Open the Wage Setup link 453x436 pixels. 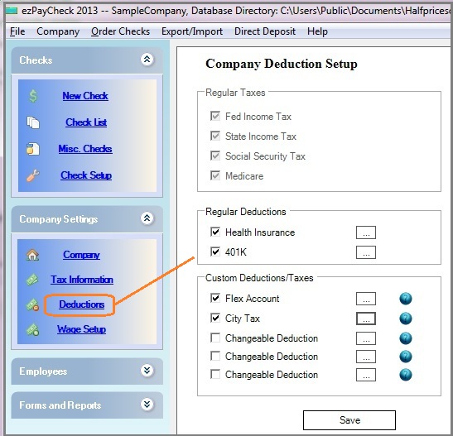pyautogui.click(x=81, y=329)
